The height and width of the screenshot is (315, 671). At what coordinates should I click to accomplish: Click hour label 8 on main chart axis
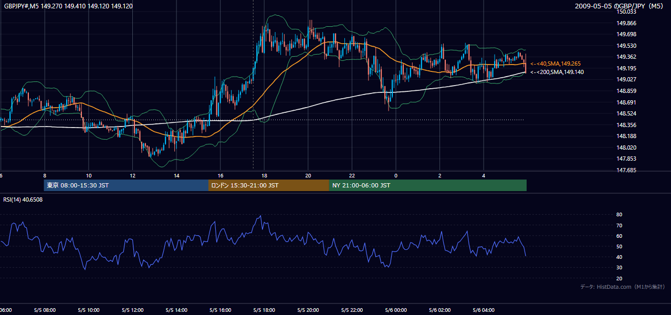point(45,176)
